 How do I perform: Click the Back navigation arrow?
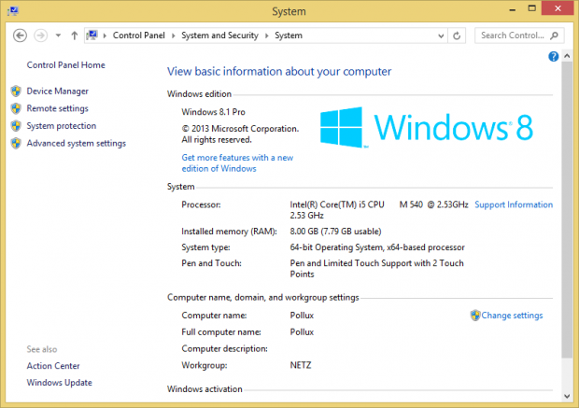pos(20,35)
